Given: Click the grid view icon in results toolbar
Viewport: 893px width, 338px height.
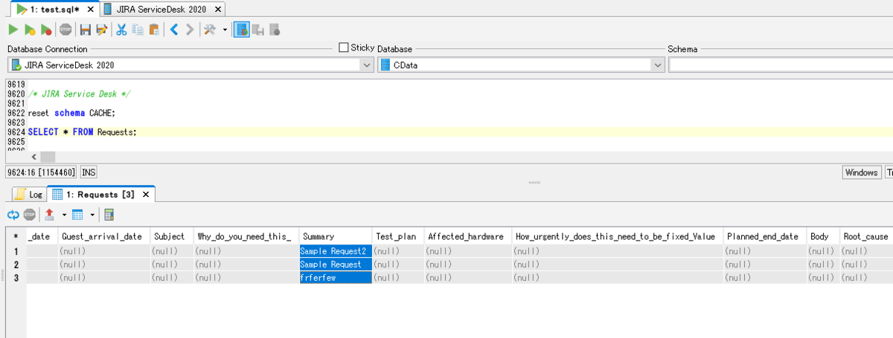Looking at the screenshot, I should [x=77, y=215].
